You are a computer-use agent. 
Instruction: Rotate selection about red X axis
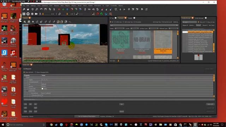coord(72,10)
